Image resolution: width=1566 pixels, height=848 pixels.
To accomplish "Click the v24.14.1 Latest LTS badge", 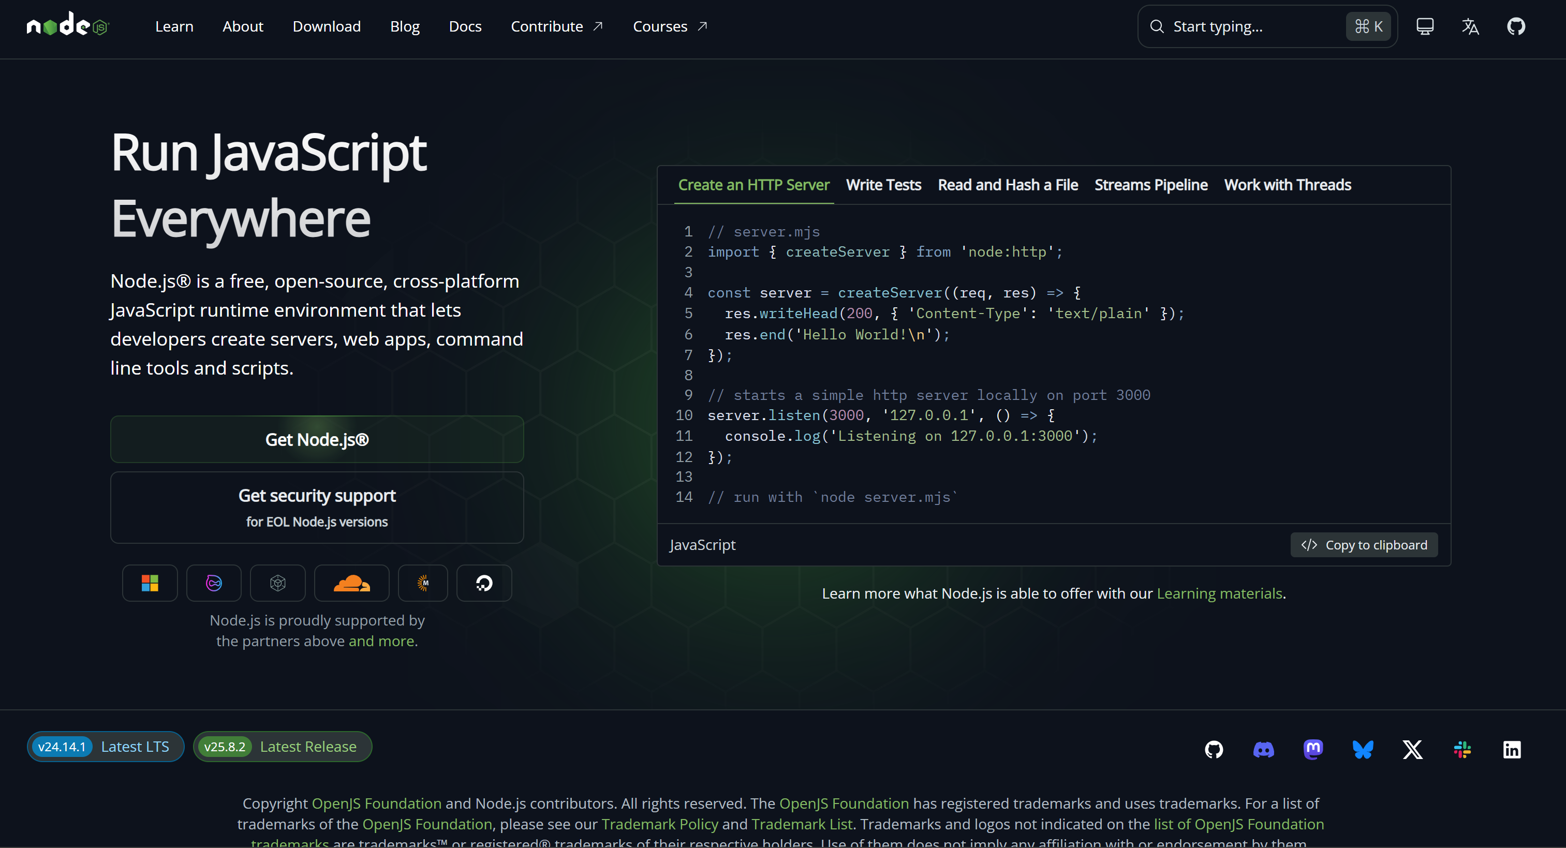I will [105, 747].
